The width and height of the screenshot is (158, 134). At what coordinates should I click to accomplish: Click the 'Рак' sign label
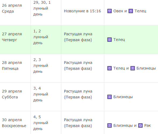tap(148, 125)
